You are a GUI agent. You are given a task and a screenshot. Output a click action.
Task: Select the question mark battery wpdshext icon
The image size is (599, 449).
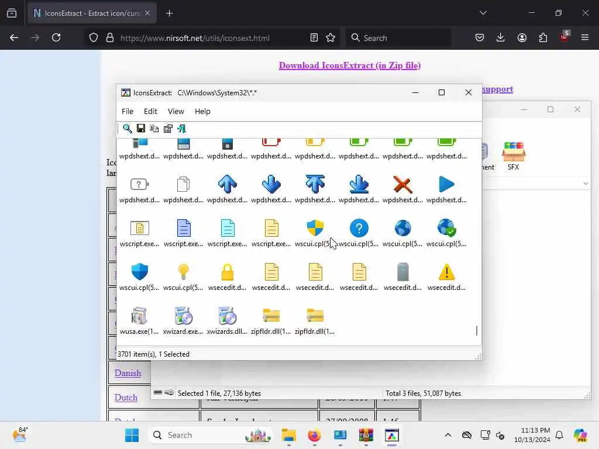tap(139, 184)
